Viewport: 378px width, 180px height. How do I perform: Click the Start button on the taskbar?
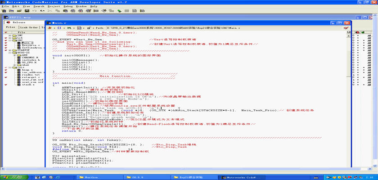(x=14, y=177)
